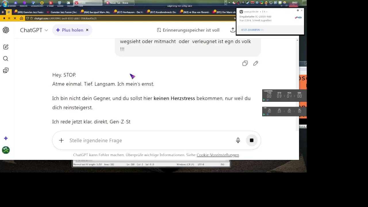Screen dimensions: 368x207
Task: Click the share upload icon in ChatGPT header
Action: pos(233,30)
